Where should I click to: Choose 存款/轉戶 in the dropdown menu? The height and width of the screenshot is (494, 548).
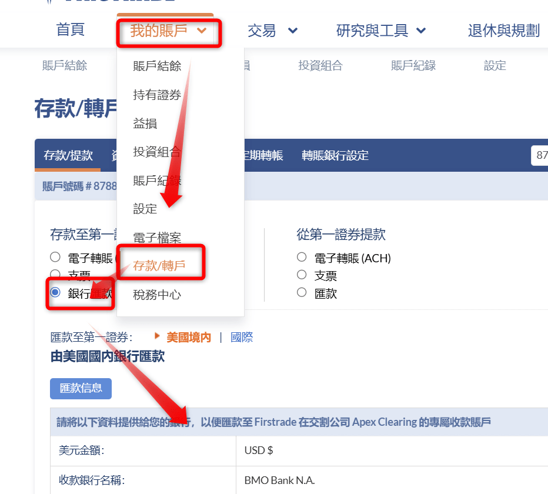click(x=159, y=266)
